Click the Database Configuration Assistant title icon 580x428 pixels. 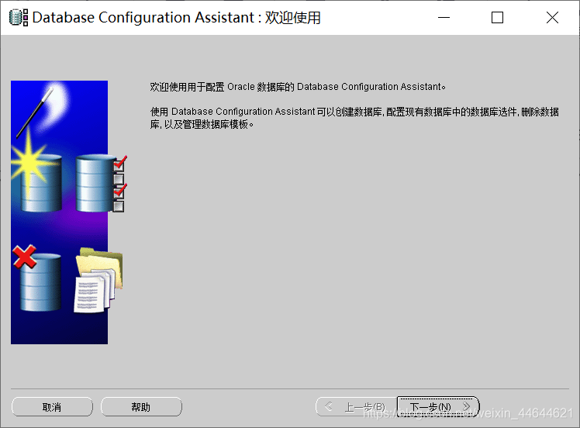click(18, 17)
